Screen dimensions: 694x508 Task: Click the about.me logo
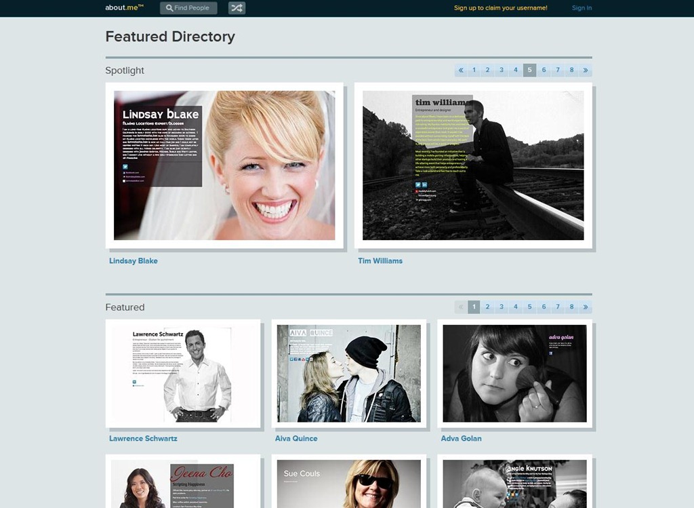click(124, 8)
